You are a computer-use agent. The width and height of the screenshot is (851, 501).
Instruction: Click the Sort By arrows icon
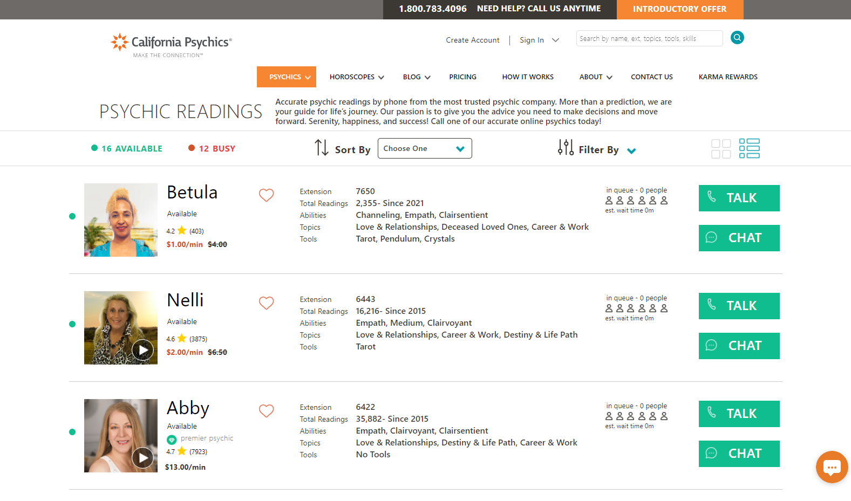coord(322,148)
